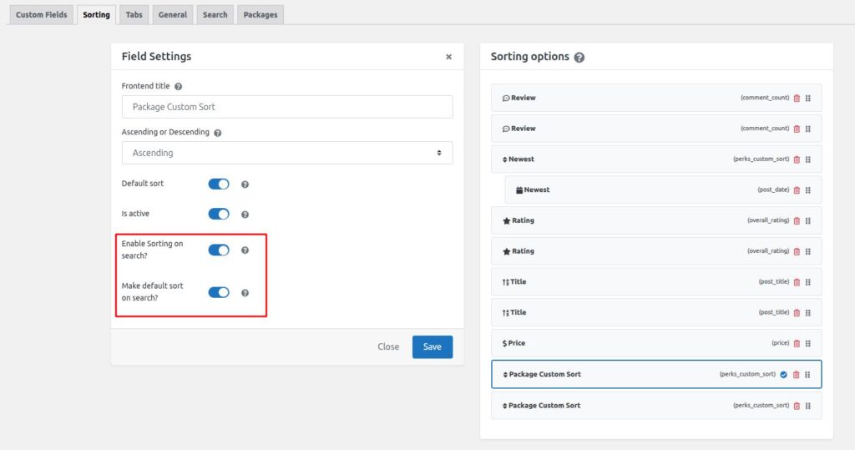Close Field Settings panel with X icon

[448, 57]
